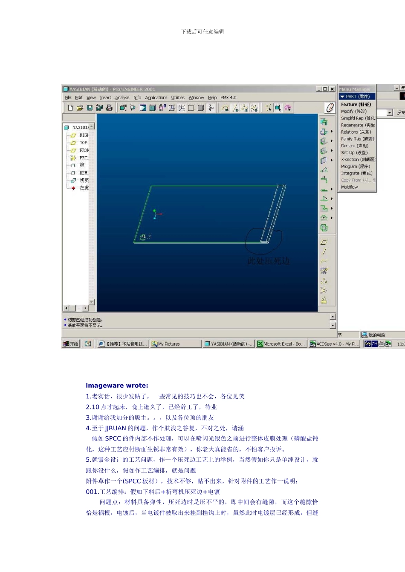405x572 pixels.
Task: Choose Family Tab (族表) in Menu Manager
Action: (357, 139)
